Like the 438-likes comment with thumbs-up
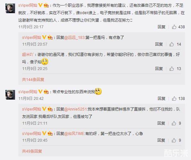This screenshot has height=160, width=191. point(174,27)
